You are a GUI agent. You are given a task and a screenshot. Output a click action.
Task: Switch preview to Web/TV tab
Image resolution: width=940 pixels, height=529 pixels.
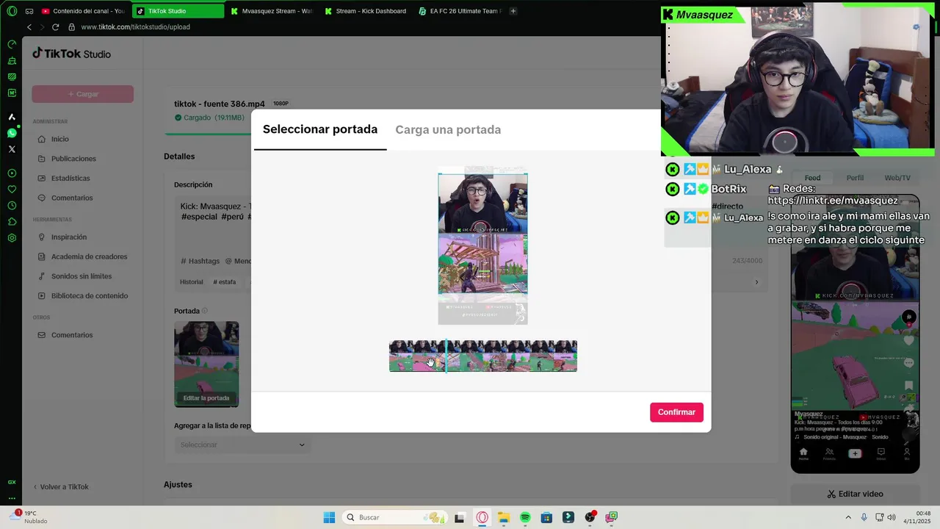point(897,178)
